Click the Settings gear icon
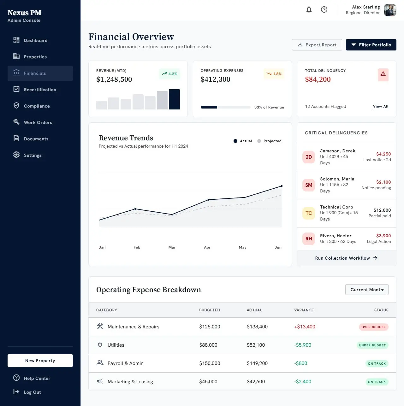This screenshot has width=404, height=406. point(16,155)
